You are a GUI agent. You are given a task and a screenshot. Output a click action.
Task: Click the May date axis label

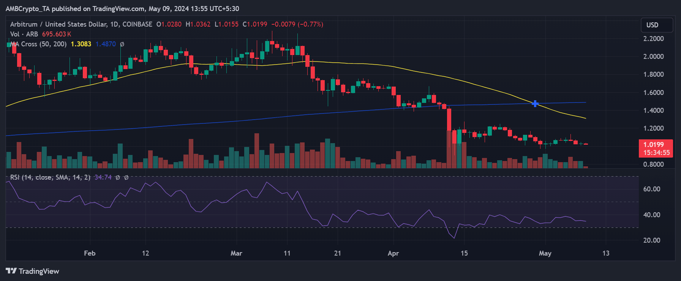pos(545,253)
